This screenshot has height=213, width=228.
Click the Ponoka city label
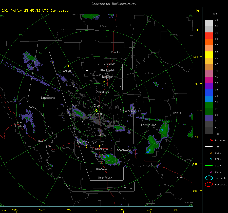pos(116,52)
